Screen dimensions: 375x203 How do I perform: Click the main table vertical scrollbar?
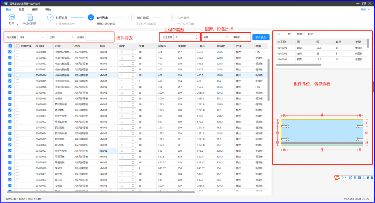click(269, 80)
